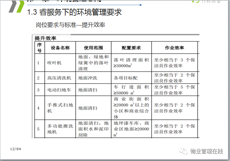230x161 pixels.
Task: Click the row number 2 cell
Action: click(x=39, y=78)
